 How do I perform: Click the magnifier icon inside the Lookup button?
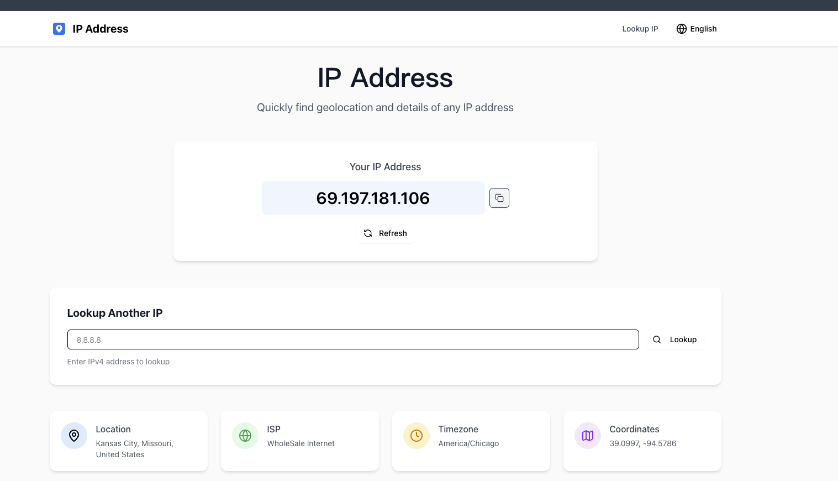[x=657, y=339]
